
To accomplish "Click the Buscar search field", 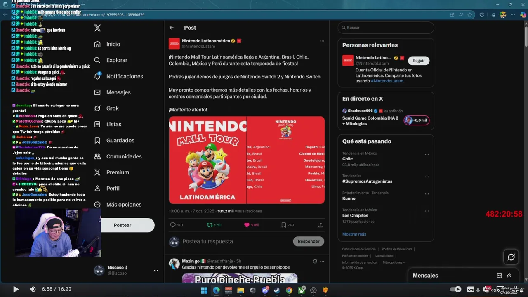I will [x=386, y=28].
